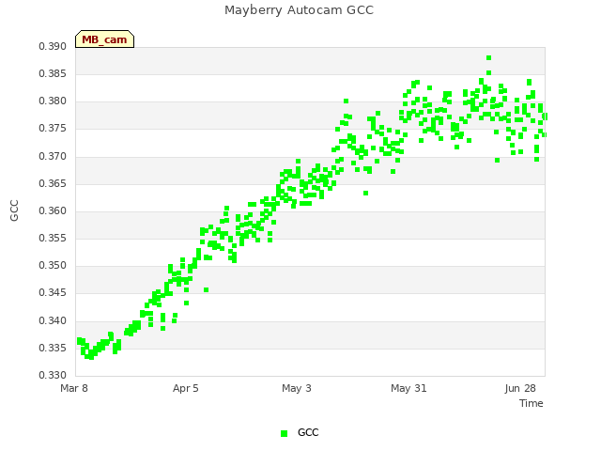Select the isolated data point near 0.3635 in late May
Image resolution: width=601 pixels, height=451 pixels.
click(x=365, y=194)
